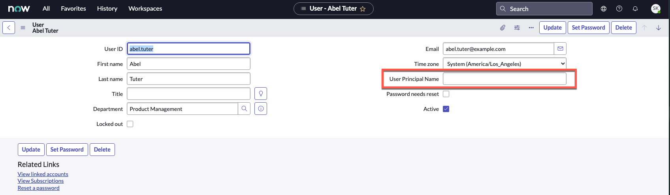The image size is (670, 195).
Task: Open the more options ellipsis icon
Action: coord(531,28)
